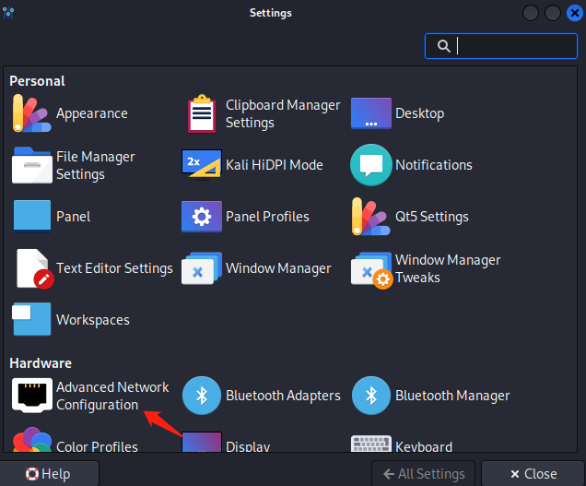Viewport: 586px width, 486px height.
Task: Open Advanced Network Configuration icon
Action: tap(31, 396)
